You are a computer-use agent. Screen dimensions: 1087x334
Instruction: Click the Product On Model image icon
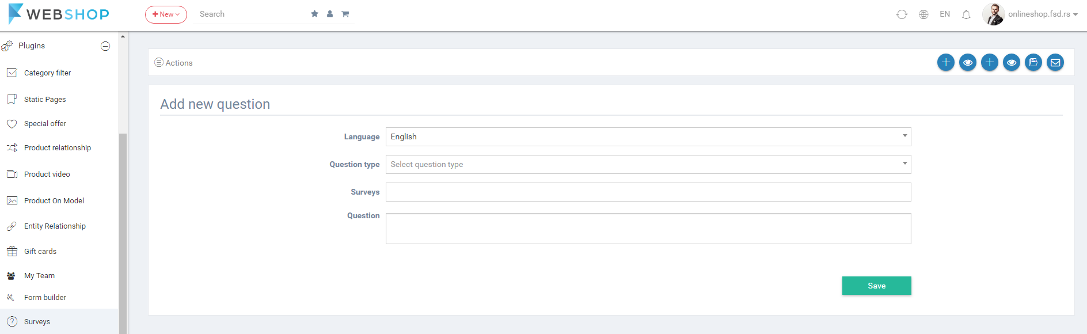[12, 200]
